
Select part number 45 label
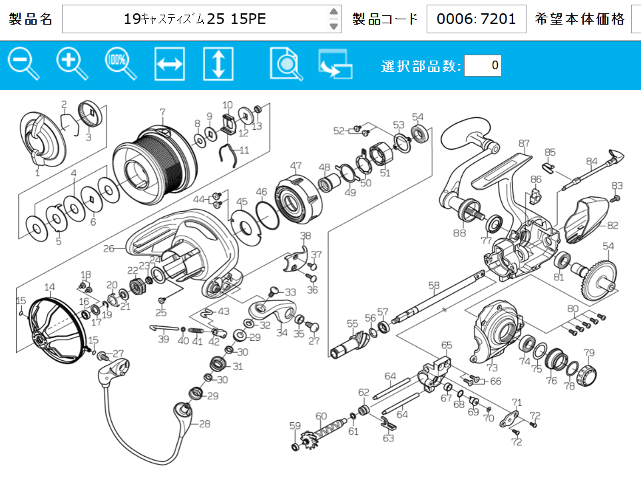242,201
